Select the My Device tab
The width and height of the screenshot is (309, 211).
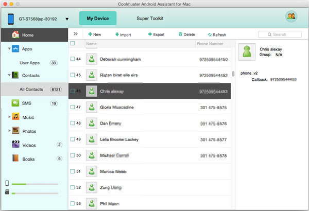[x=97, y=18]
